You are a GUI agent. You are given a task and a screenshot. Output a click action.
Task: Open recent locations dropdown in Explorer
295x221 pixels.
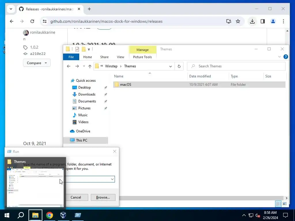[84, 66]
